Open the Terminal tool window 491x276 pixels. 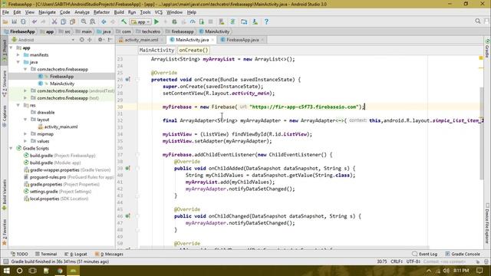tap(46, 254)
